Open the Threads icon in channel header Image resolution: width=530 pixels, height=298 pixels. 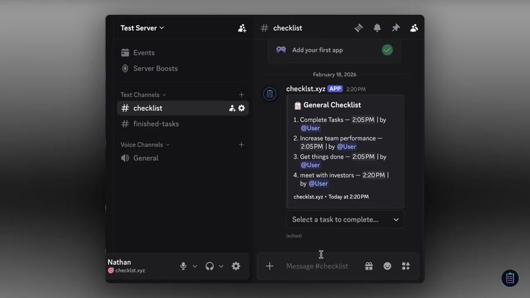point(358,28)
